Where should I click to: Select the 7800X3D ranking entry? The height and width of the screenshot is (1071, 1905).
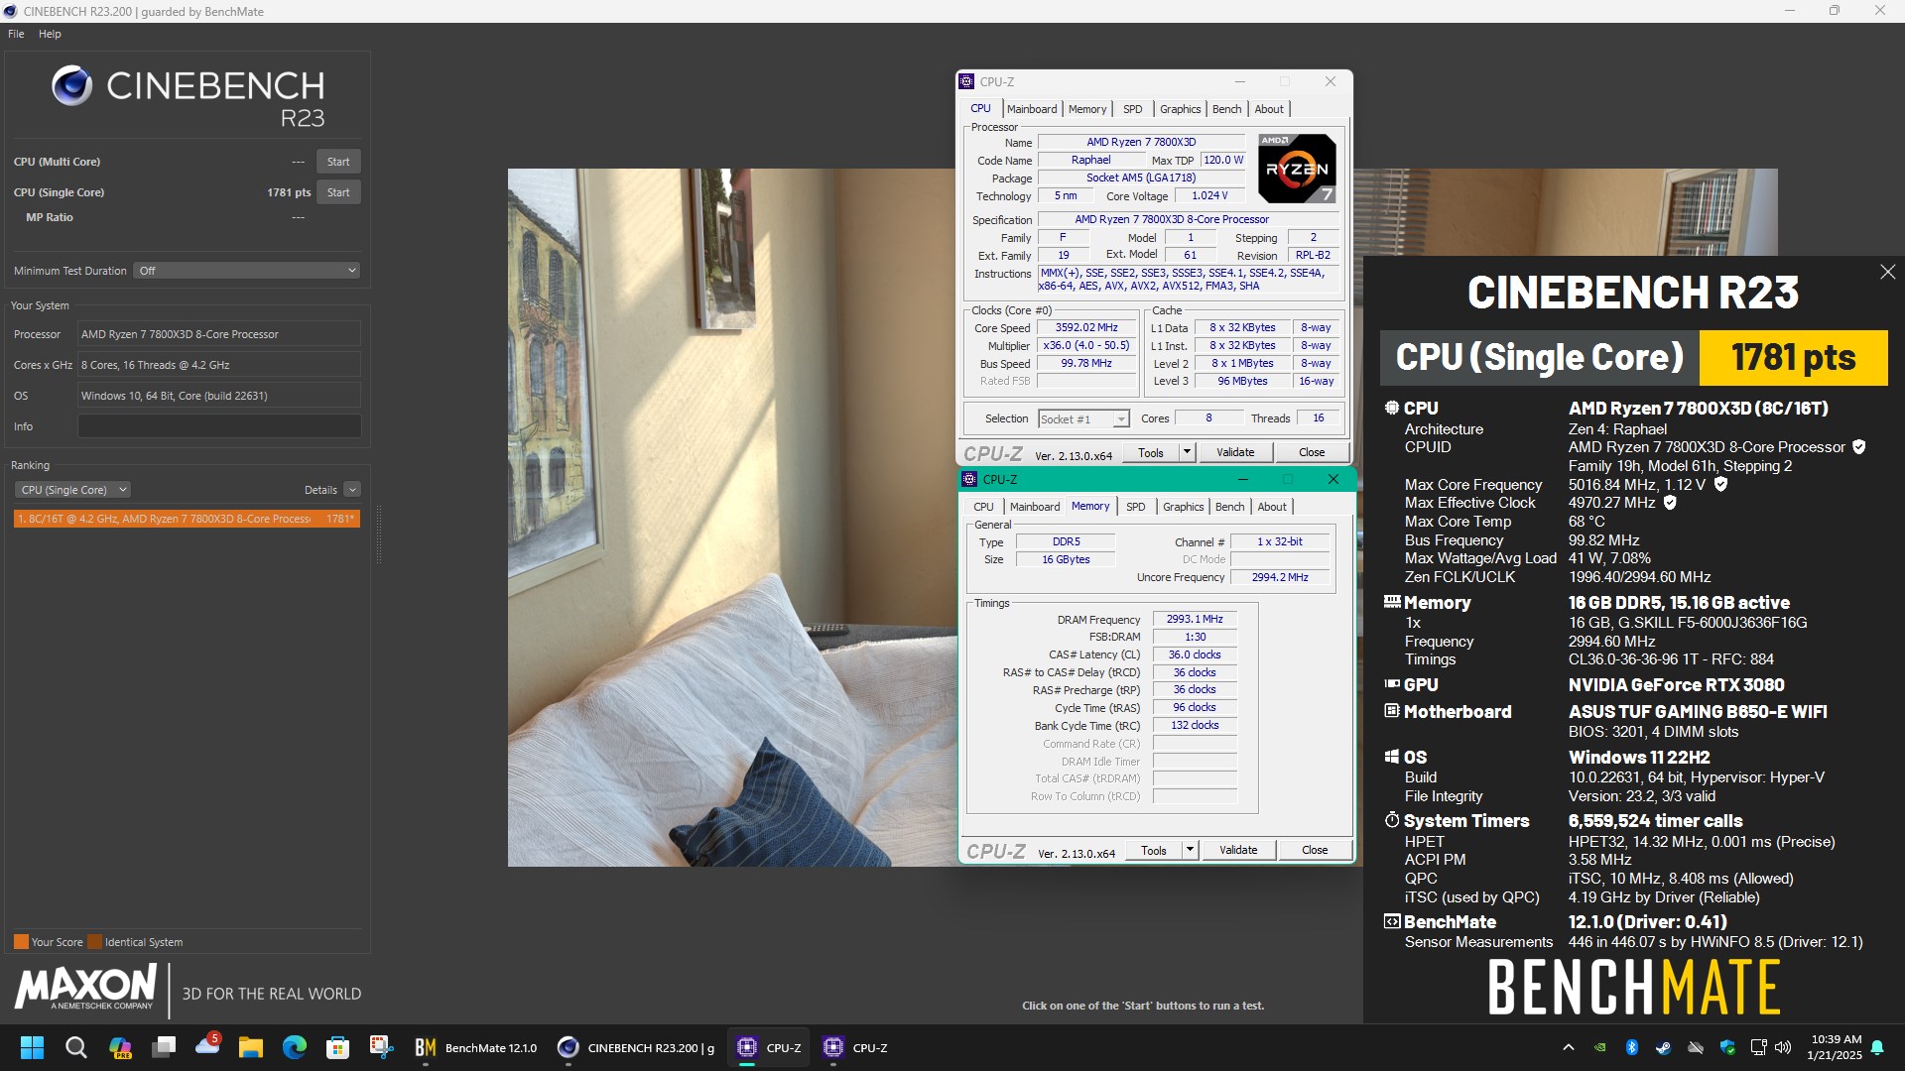point(187,519)
